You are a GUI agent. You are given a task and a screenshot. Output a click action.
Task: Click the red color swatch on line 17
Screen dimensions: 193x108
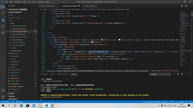[102, 40]
